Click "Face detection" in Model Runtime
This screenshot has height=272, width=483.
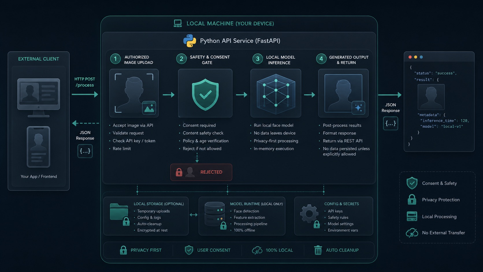(246, 211)
